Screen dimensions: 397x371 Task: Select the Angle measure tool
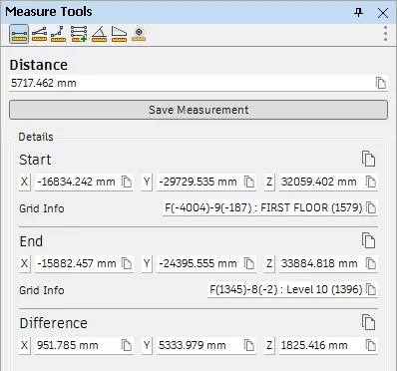99,34
